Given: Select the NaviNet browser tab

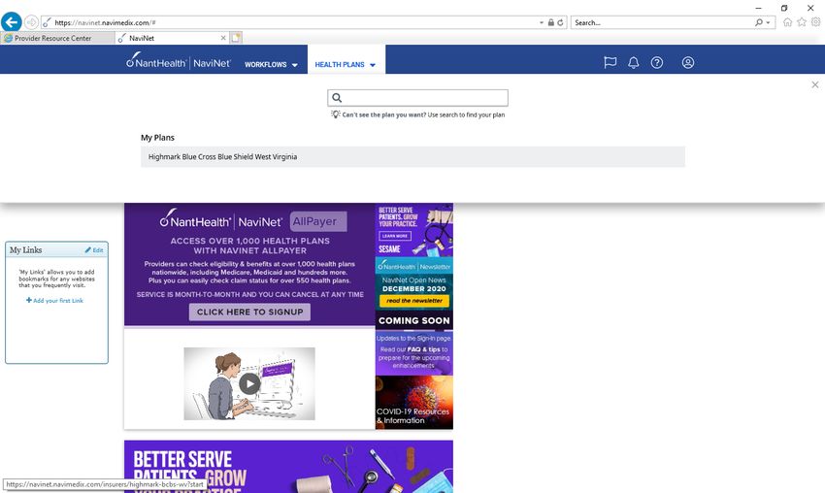Looking at the screenshot, I should (x=167, y=38).
